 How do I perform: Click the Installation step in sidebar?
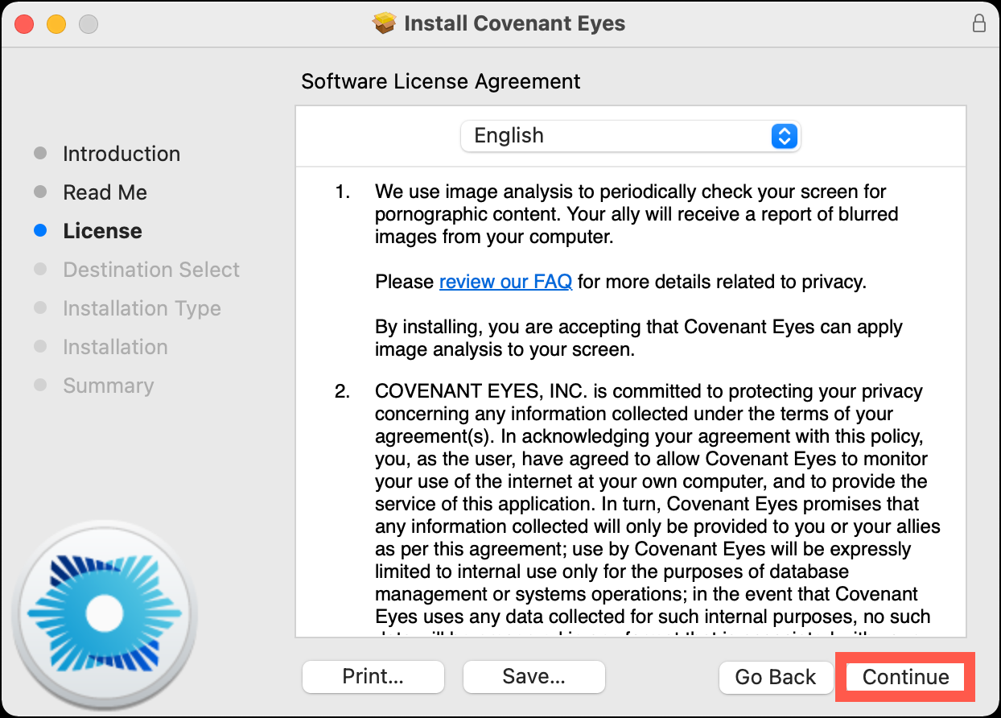coord(115,347)
